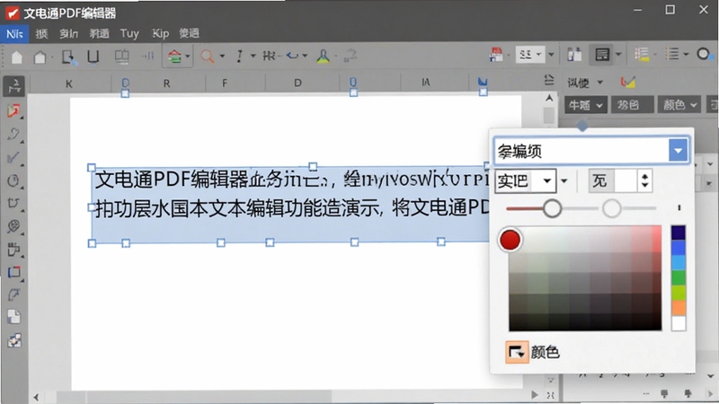This screenshot has width=719, height=404.
Task: Open the 55 zoom dropdown
Action: [530, 55]
